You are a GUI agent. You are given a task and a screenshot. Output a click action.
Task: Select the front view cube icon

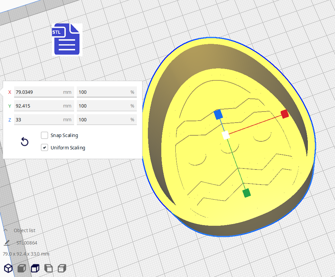22,268
